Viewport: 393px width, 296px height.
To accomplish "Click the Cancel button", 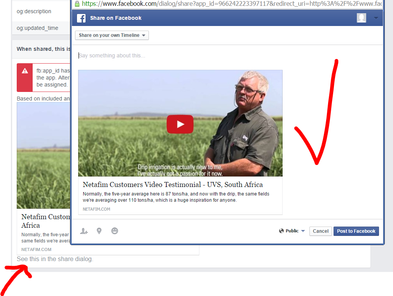I will (321, 231).
